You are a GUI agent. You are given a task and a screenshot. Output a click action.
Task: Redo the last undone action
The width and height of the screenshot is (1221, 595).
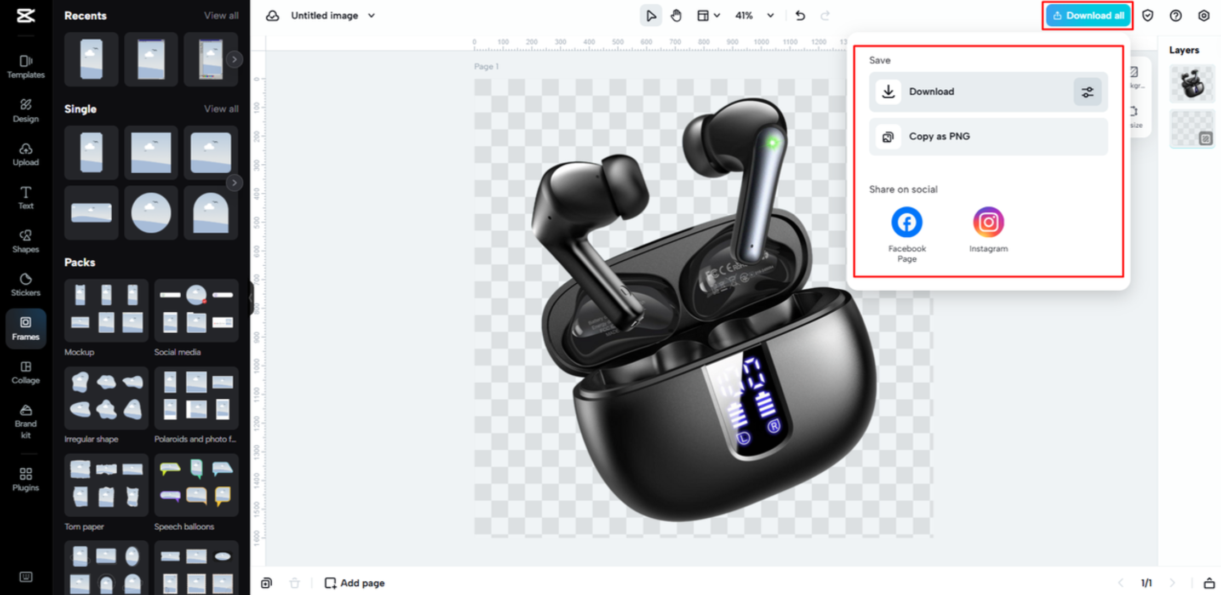(x=825, y=15)
